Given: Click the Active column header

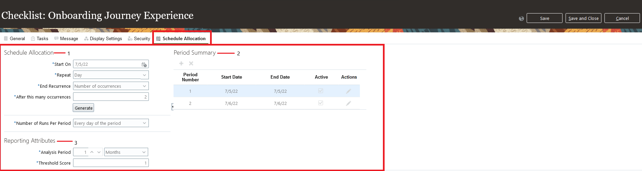Looking at the screenshot, I should (321, 77).
